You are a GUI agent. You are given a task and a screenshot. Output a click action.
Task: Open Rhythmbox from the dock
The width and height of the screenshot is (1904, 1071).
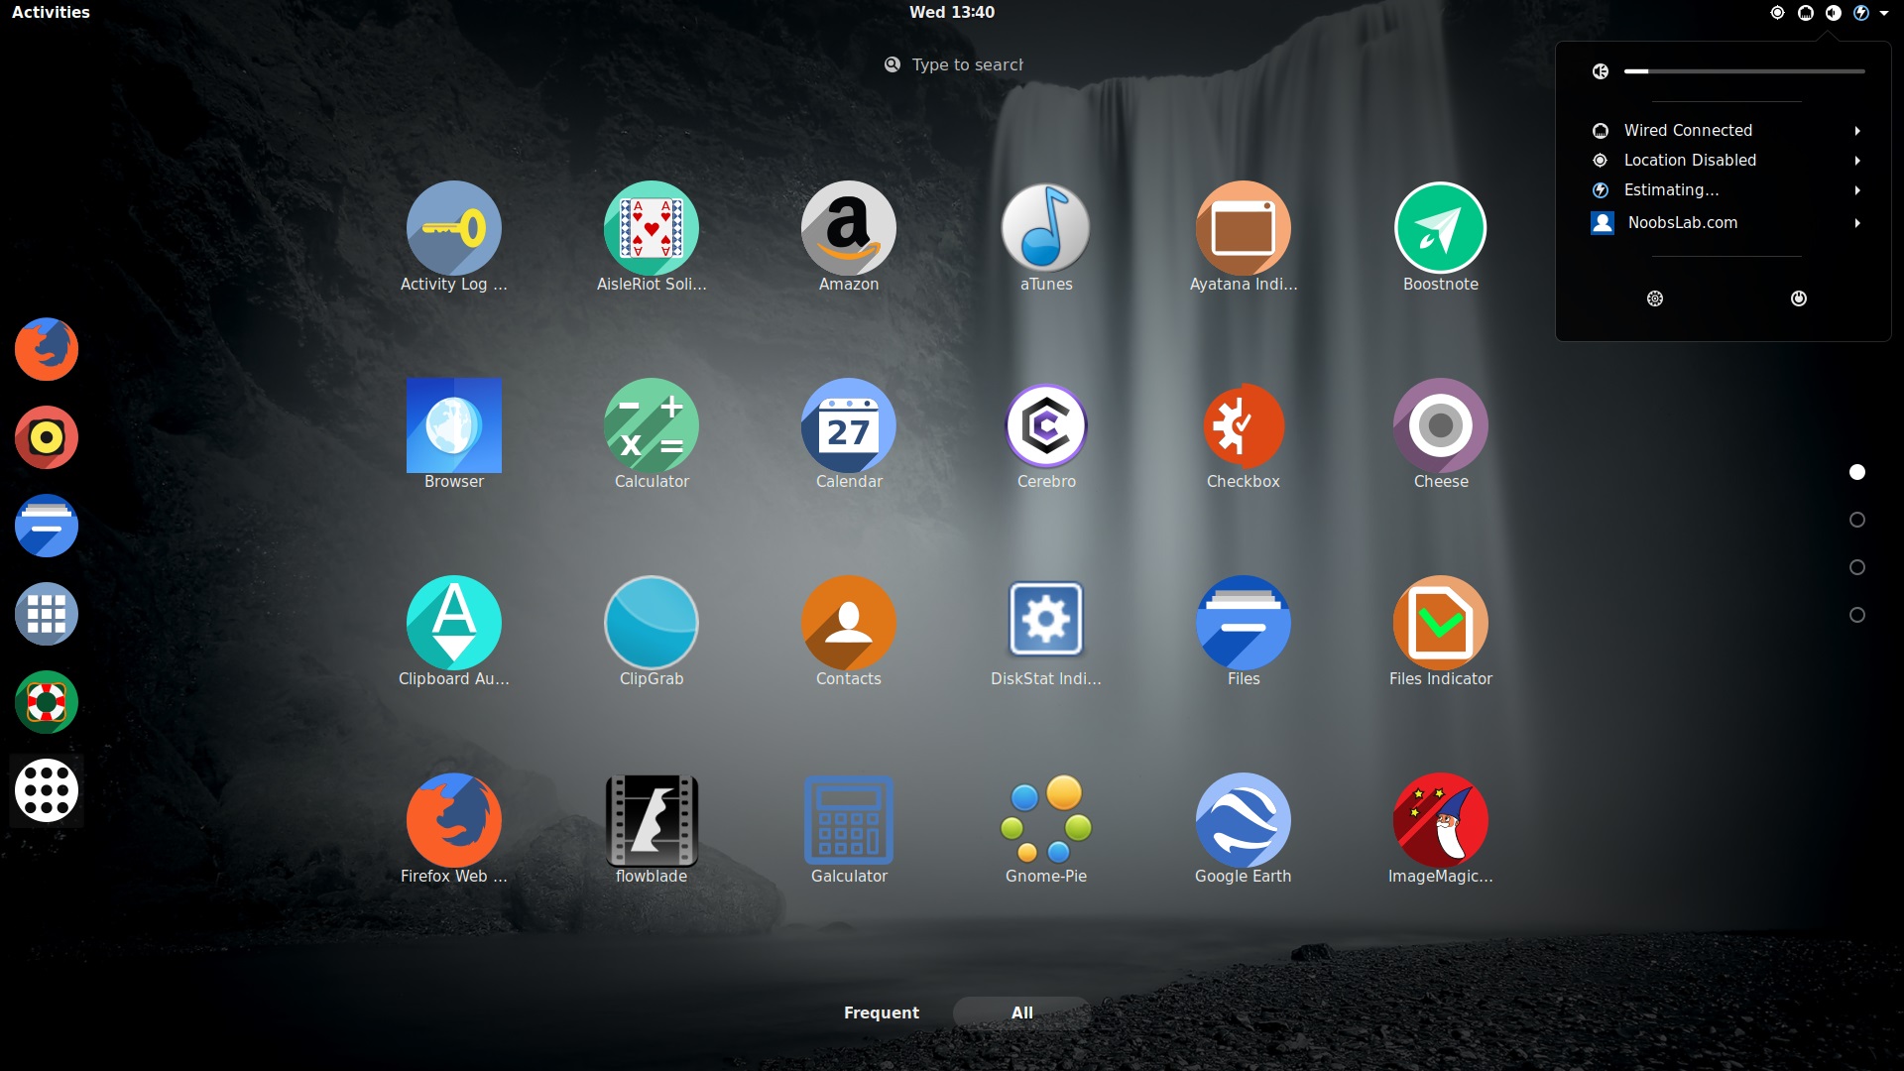point(47,437)
